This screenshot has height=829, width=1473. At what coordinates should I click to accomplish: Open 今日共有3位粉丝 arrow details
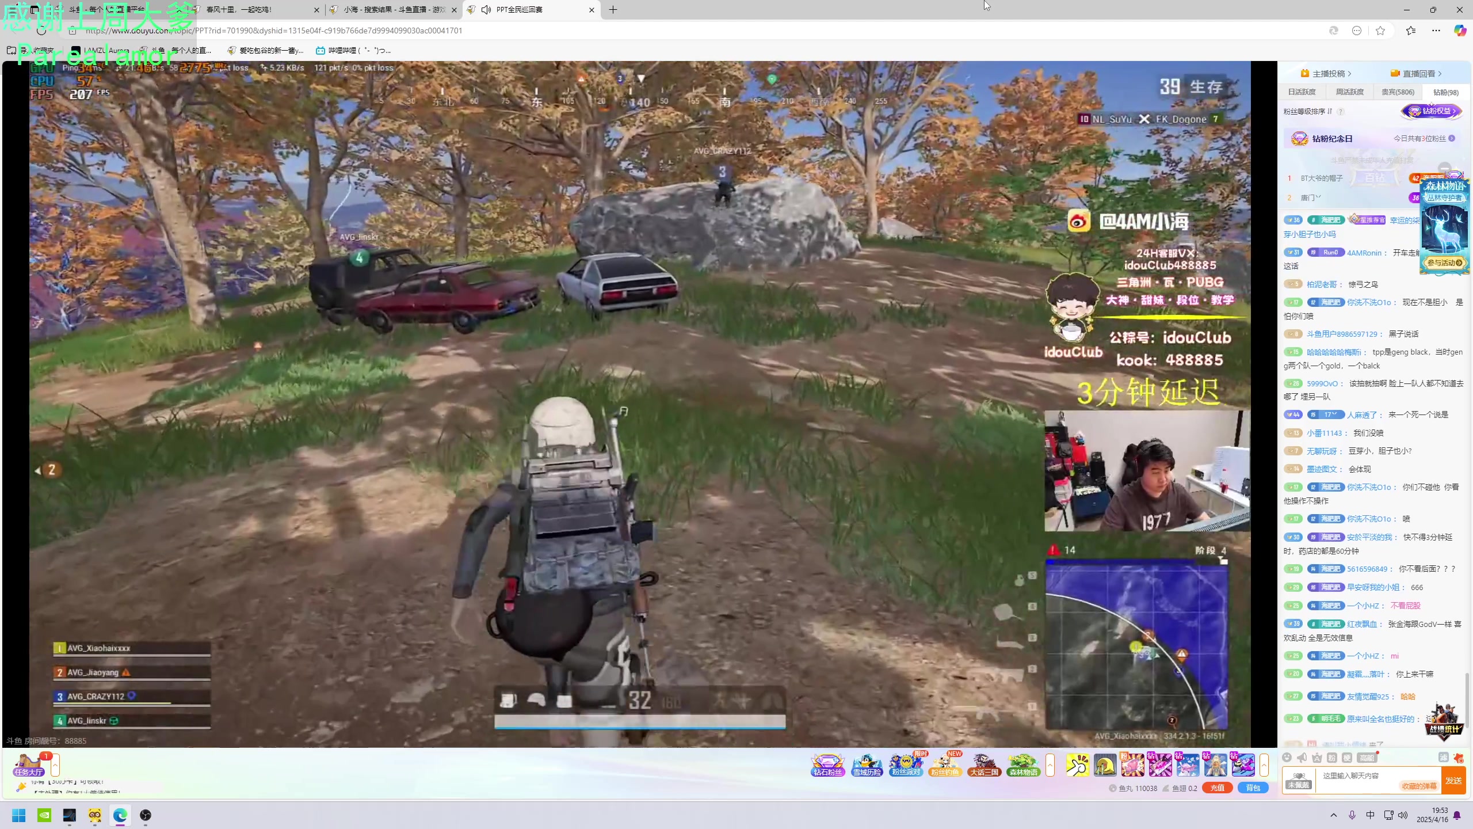pyautogui.click(x=1452, y=138)
